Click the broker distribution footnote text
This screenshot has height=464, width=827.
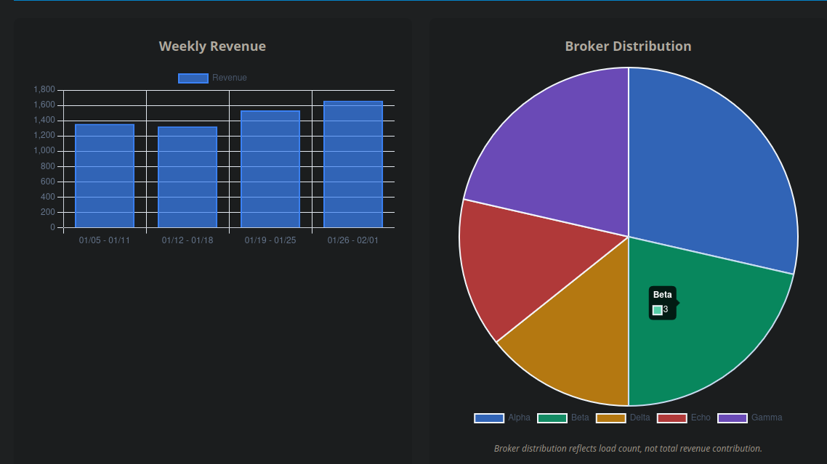click(628, 448)
